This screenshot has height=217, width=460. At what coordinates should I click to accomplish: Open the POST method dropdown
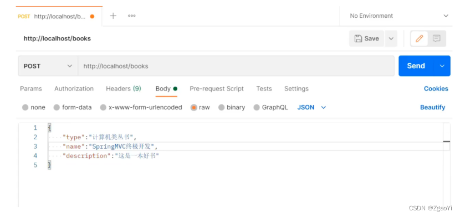tap(48, 66)
